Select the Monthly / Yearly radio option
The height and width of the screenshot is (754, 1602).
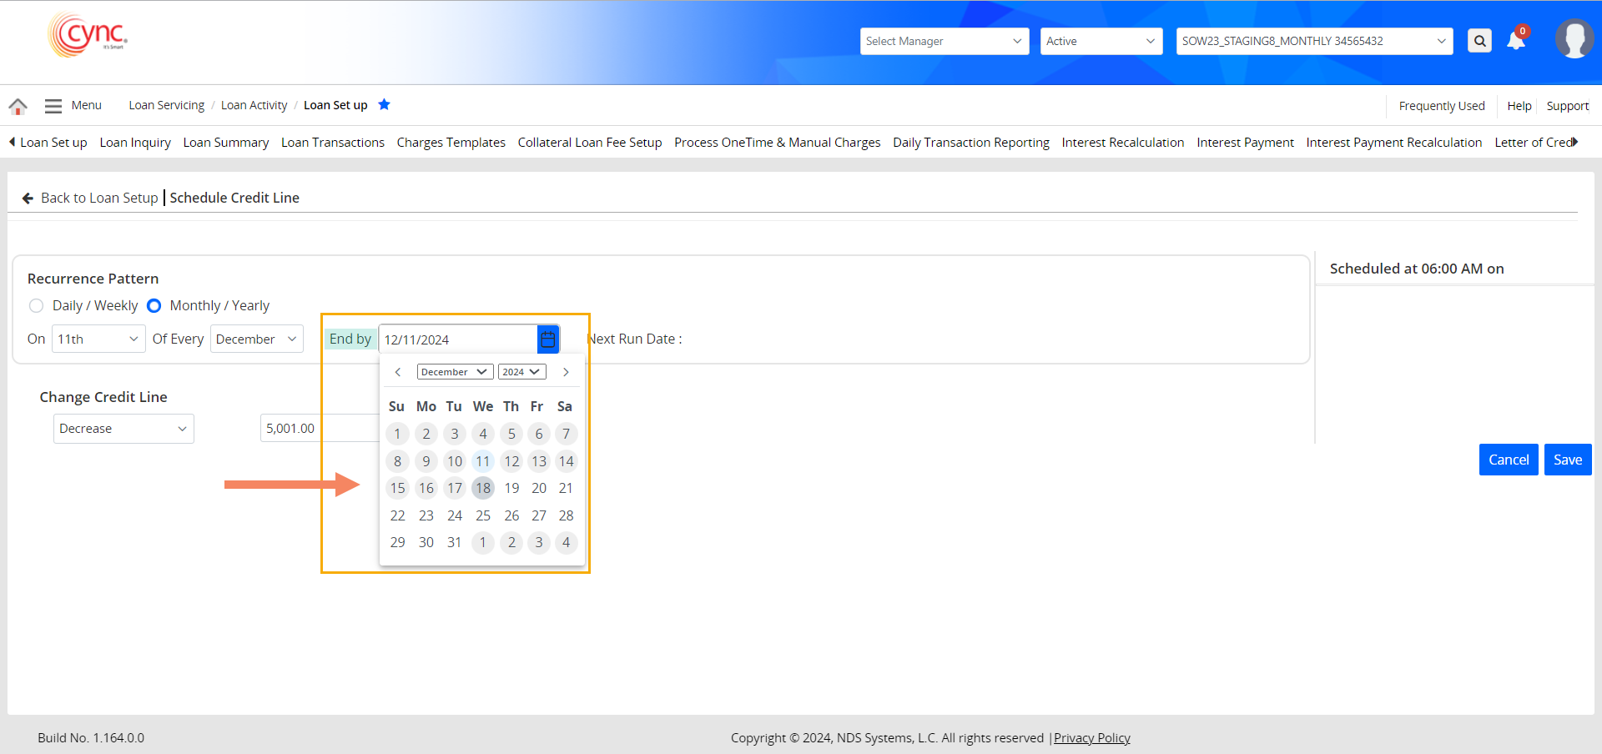pos(154,306)
